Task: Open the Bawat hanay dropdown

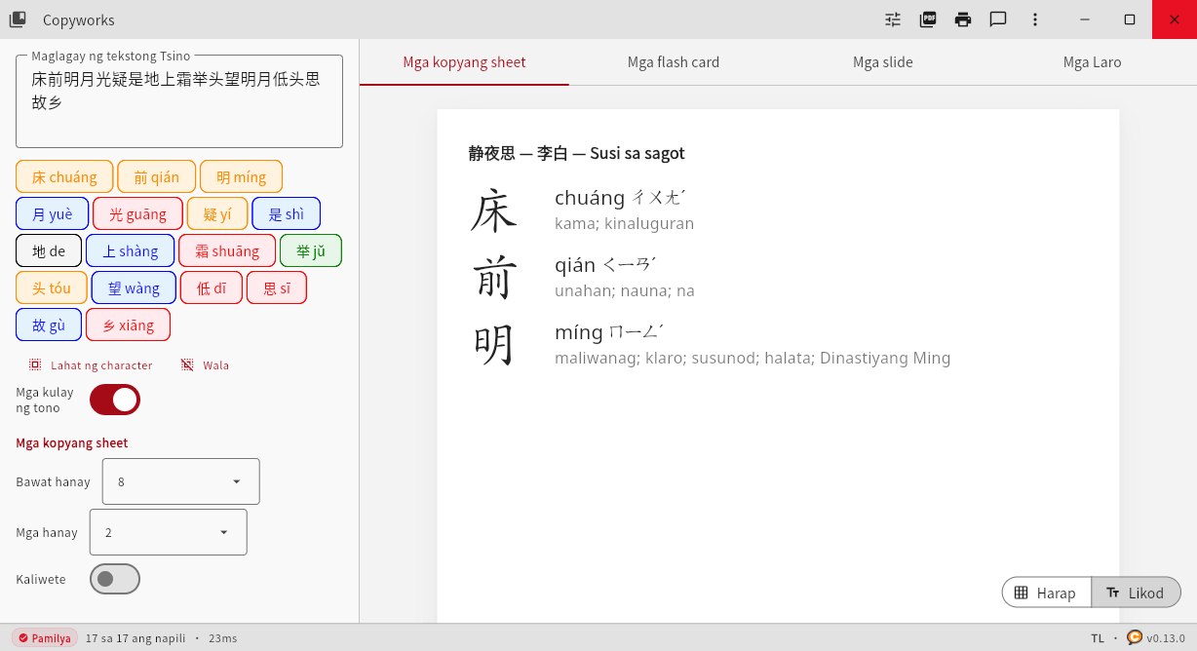Action: pyautogui.click(x=181, y=481)
